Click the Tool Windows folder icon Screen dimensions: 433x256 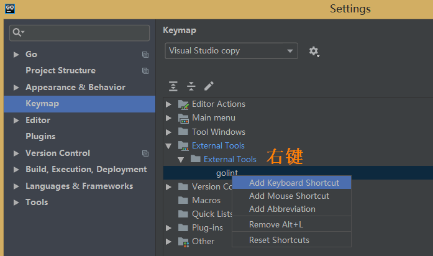[183, 132]
